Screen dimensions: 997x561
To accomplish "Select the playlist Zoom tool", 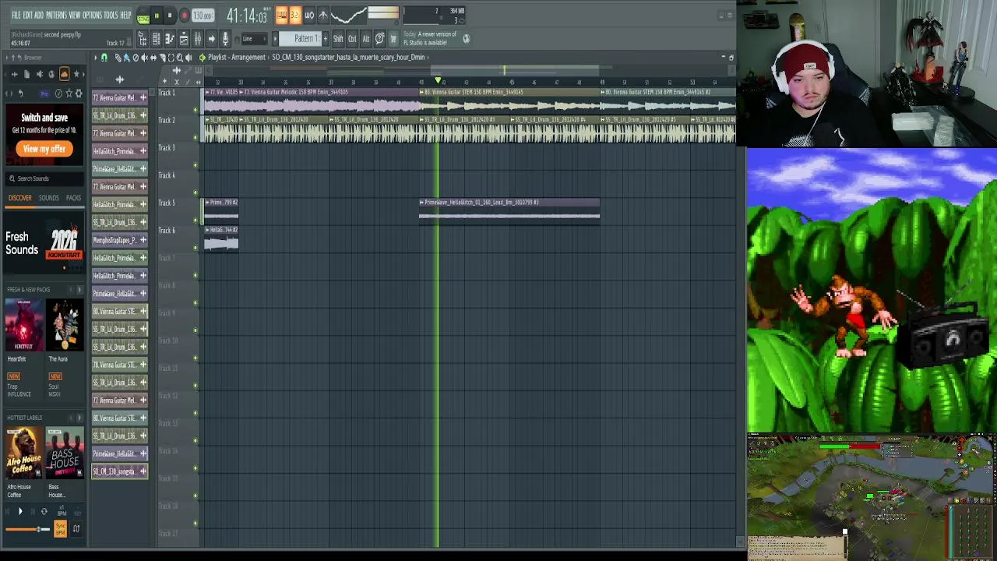I will [179, 58].
